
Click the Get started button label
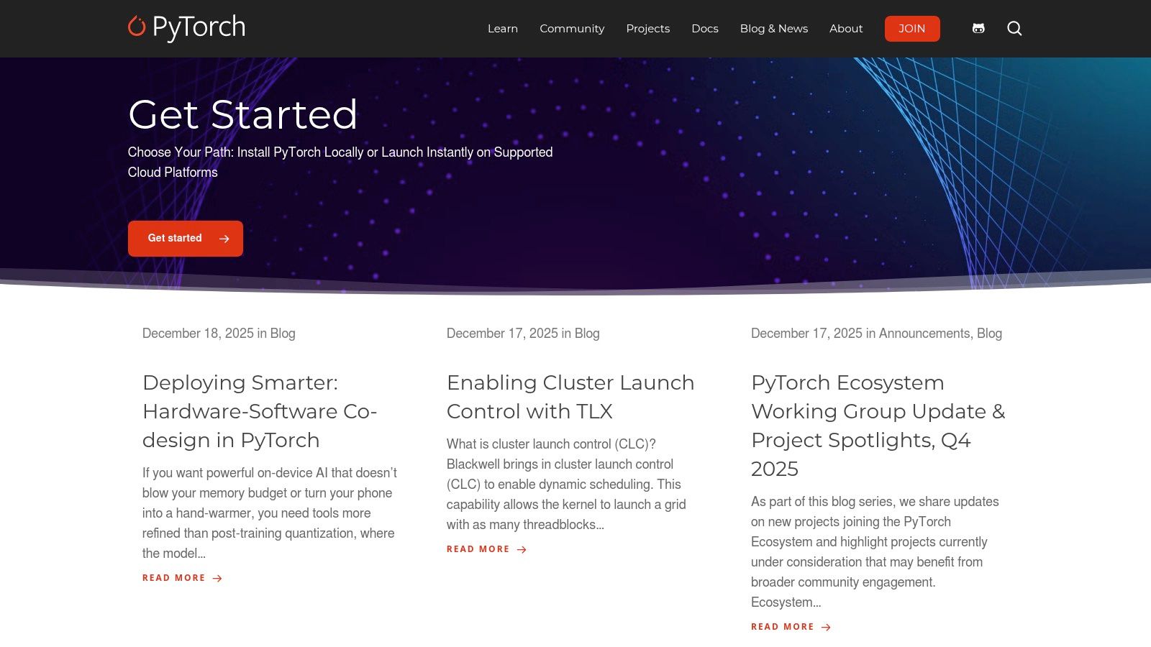coord(175,238)
